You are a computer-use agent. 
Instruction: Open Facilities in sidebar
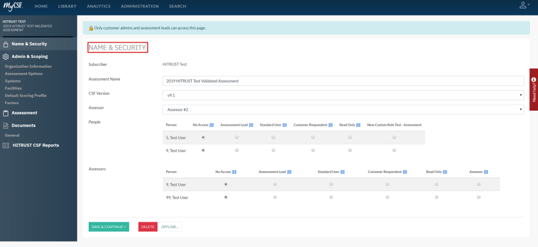point(13,89)
